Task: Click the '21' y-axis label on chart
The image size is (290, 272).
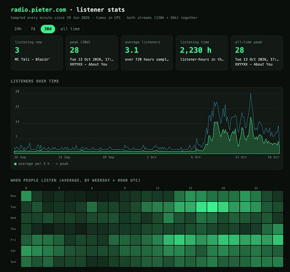Action: point(17,106)
